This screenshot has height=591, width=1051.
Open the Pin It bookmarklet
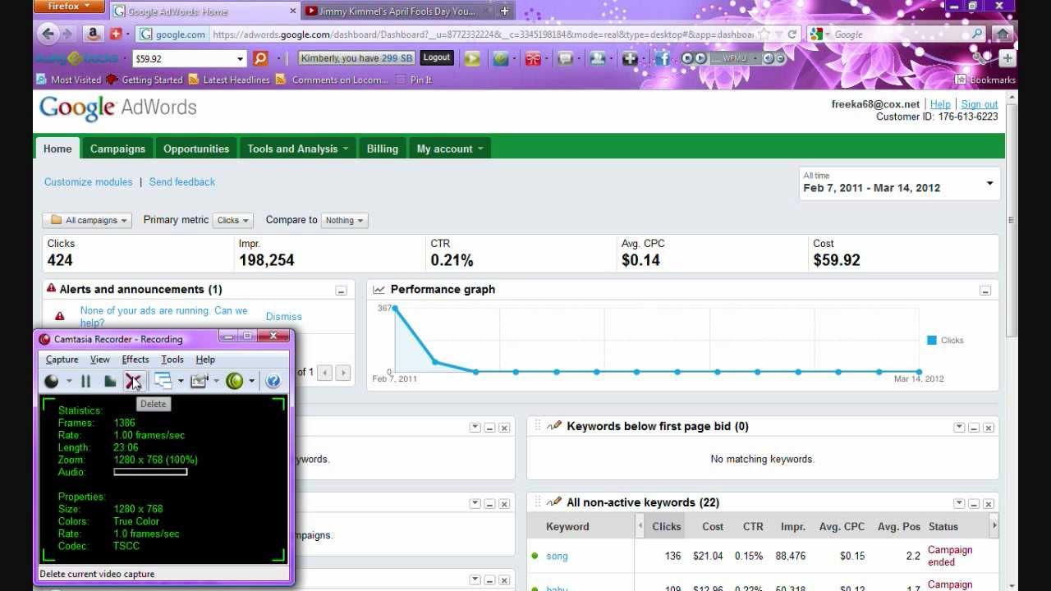[414, 80]
